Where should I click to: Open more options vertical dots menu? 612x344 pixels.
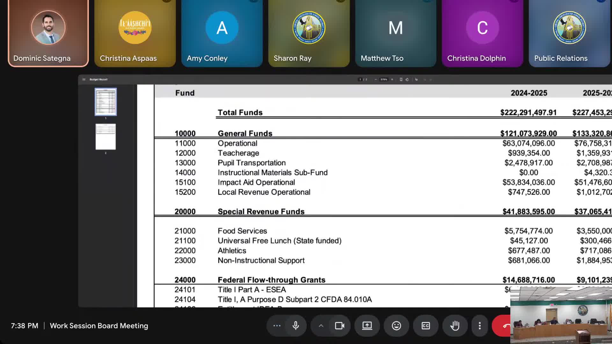pos(479,326)
